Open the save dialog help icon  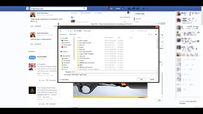(x=156, y=35)
